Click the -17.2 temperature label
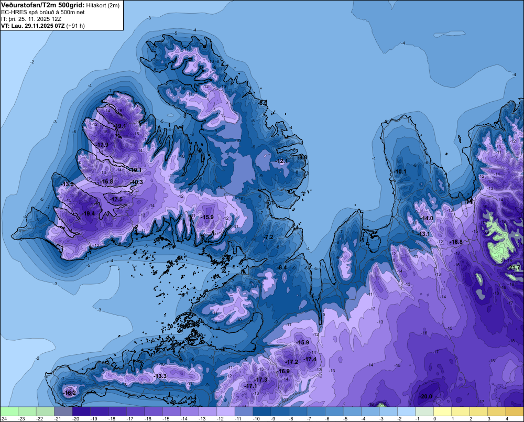 (x=291, y=362)
